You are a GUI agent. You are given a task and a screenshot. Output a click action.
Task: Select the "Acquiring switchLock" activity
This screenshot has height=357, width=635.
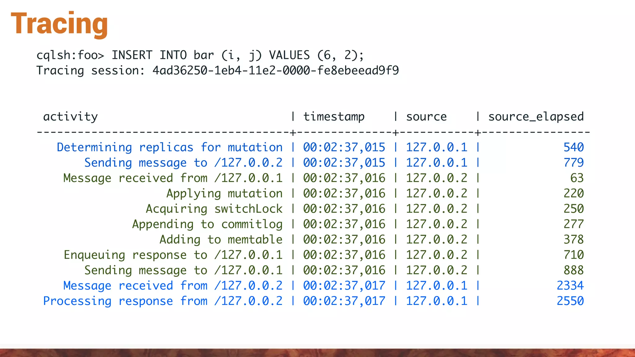click(214, 209)
